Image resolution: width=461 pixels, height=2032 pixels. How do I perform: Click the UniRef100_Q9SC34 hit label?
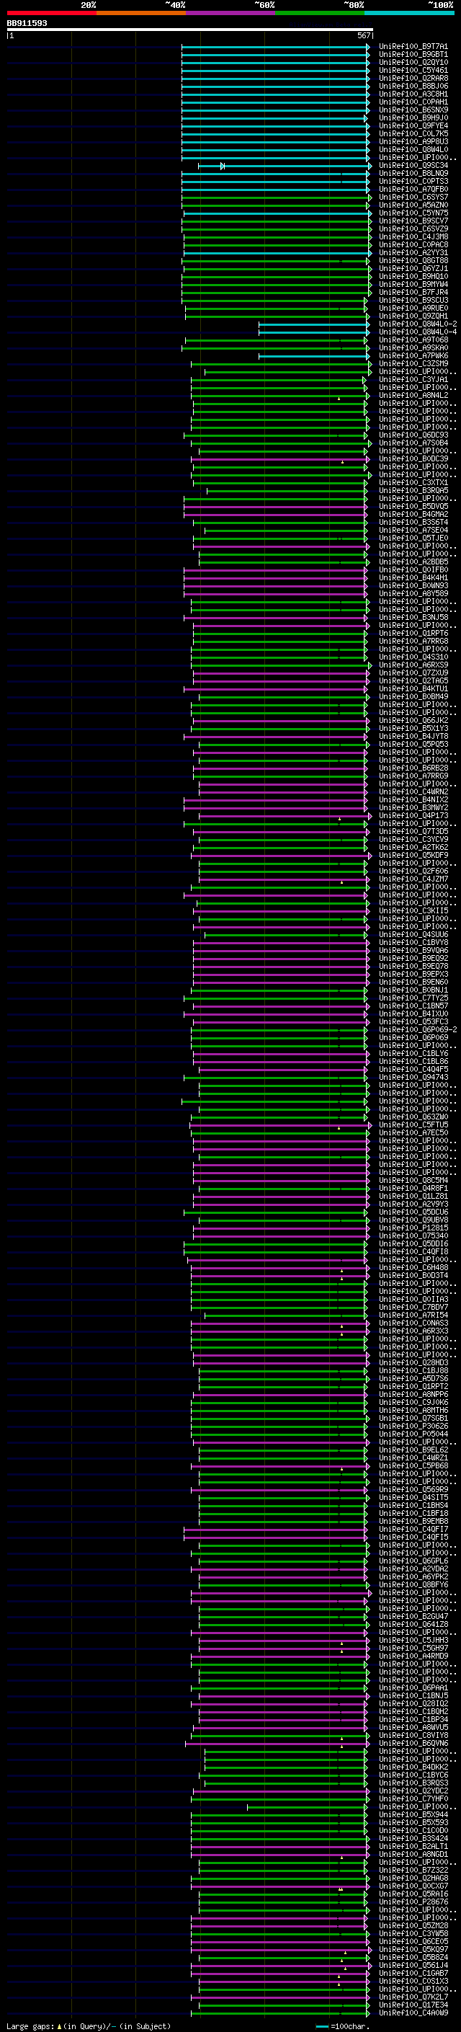[413, 166]
